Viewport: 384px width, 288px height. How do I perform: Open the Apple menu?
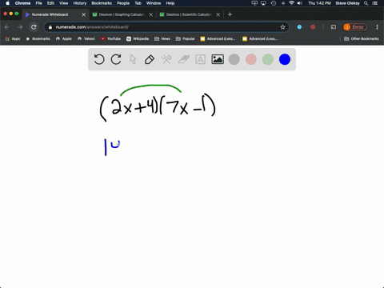pos(7,3)
